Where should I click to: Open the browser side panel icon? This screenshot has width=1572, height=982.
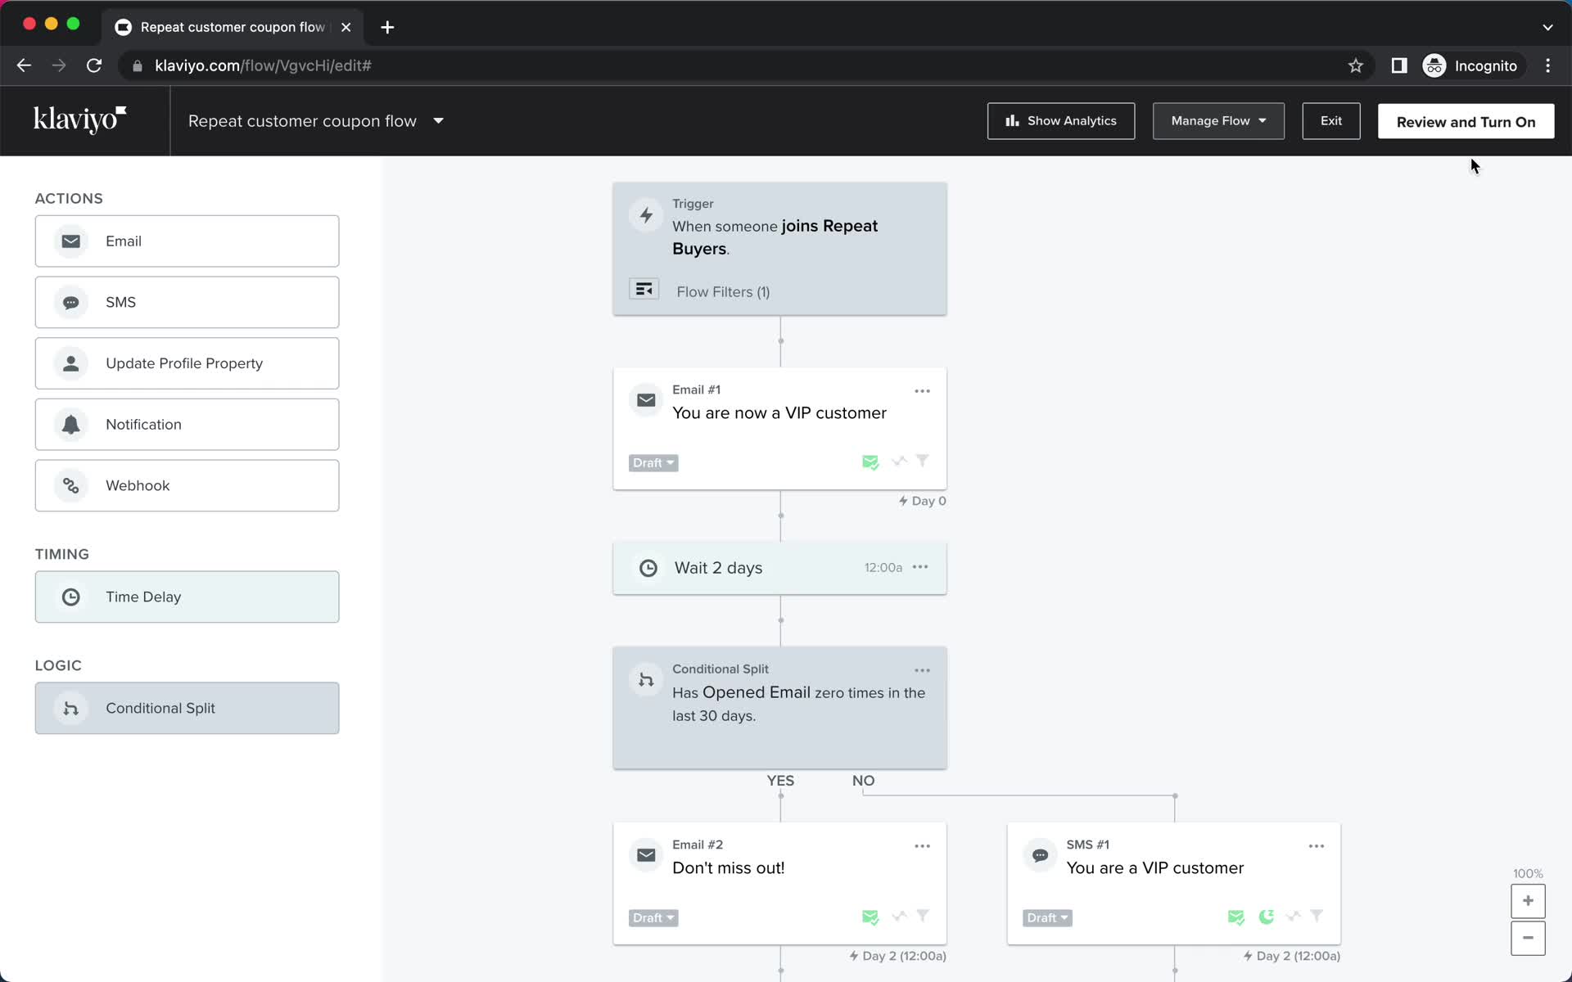1399,65
